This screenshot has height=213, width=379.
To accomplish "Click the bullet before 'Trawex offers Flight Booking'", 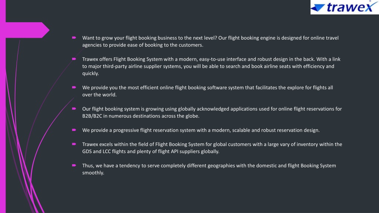I will (74, 59).
